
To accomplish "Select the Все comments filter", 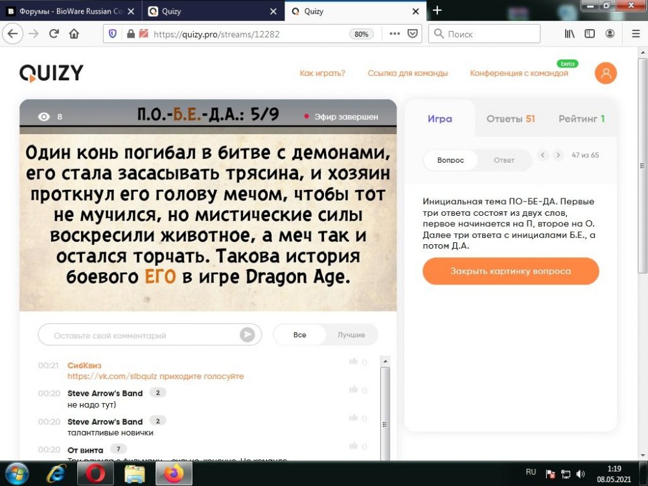I will [x=300, y=334].
